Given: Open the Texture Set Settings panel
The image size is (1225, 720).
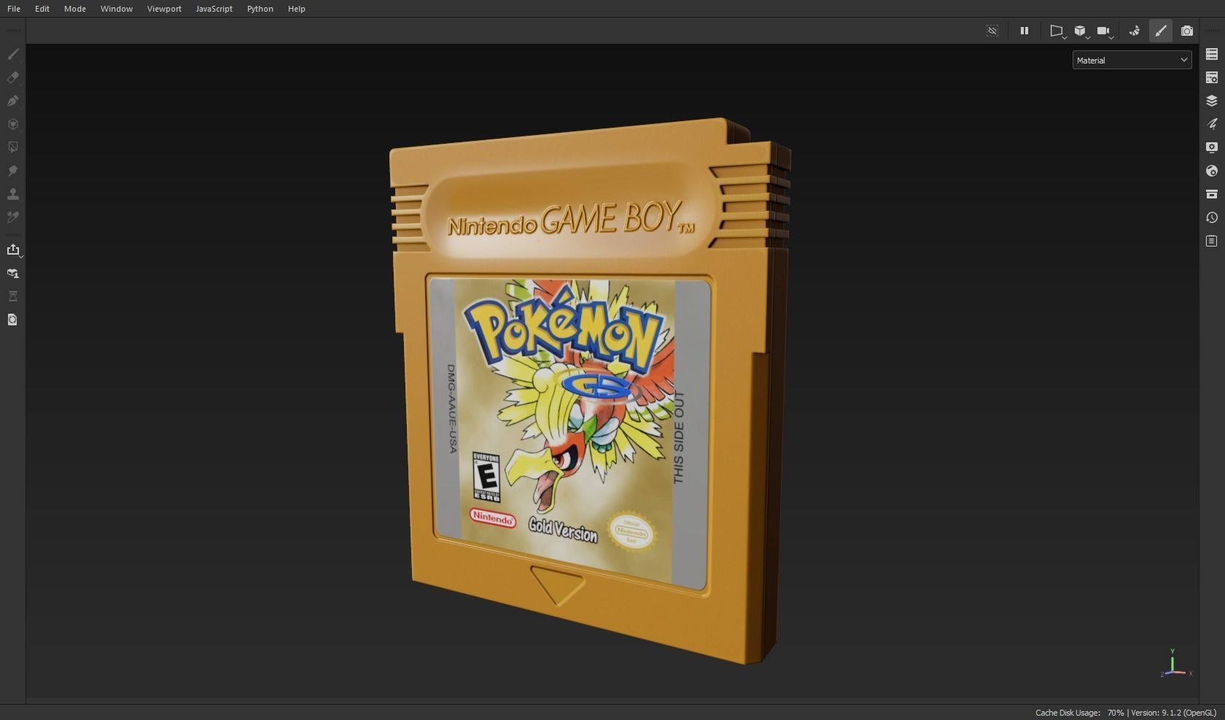Looking at the screenshot, I should [x=1212, y=77].
